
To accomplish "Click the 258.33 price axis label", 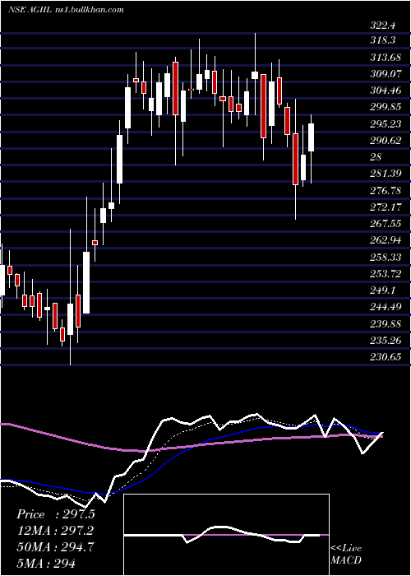I will point(386,257).
